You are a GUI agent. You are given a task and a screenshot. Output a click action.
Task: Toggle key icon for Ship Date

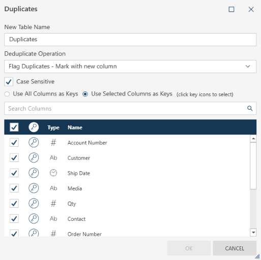click(x=34, y=173)
